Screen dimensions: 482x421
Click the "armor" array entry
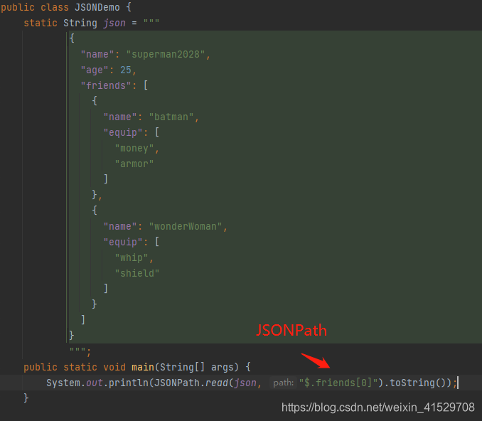134,164
